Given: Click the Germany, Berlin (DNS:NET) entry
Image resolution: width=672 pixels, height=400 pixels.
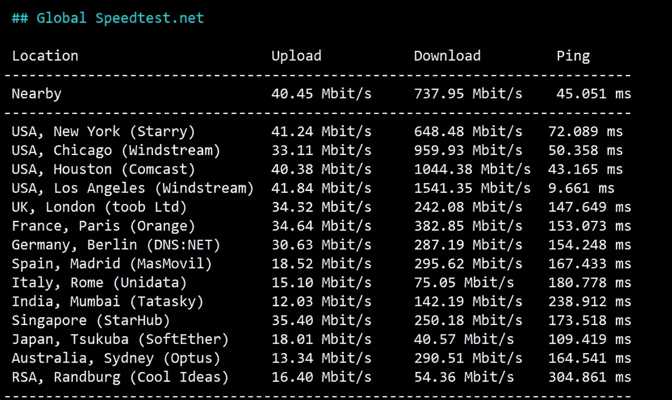Looking at the screenshot, I should (115, 245).
